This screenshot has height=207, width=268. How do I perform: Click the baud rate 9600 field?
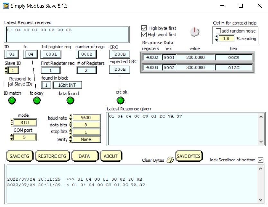click(x=86, y=117)
